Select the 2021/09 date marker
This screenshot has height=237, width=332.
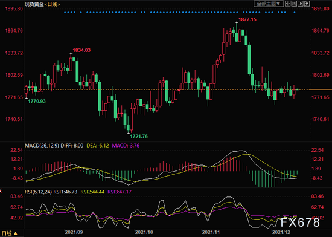point(74,232)
